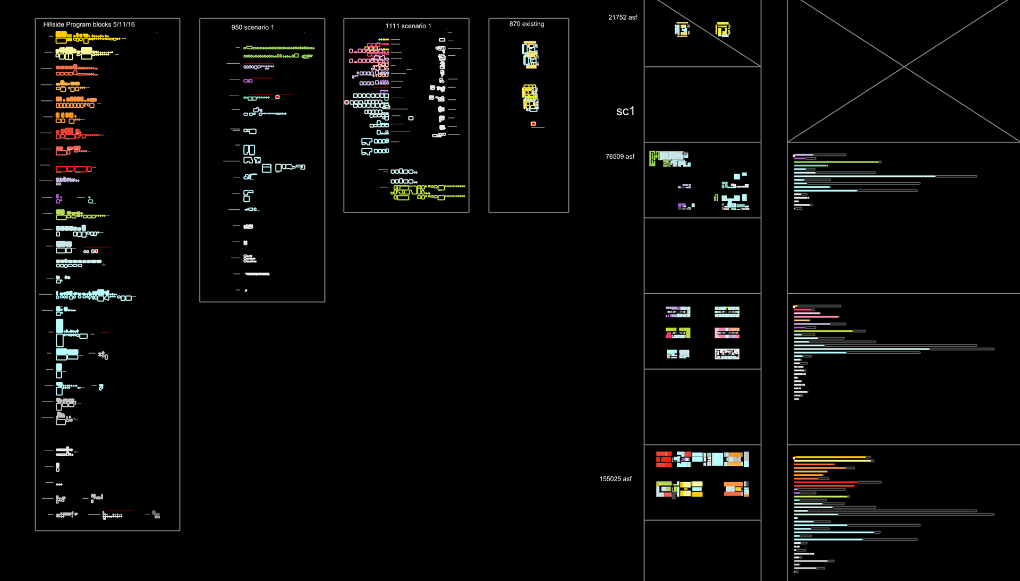Open red and green plan thumbnail in grid
Image resolution: width=1020 pixels, height=581 pixels.
[678, 333]
